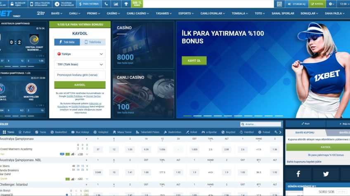The height and width of the screenshot is (196, 350).
Task: Click the QR code icon in top bar
Action: point(279,4)
